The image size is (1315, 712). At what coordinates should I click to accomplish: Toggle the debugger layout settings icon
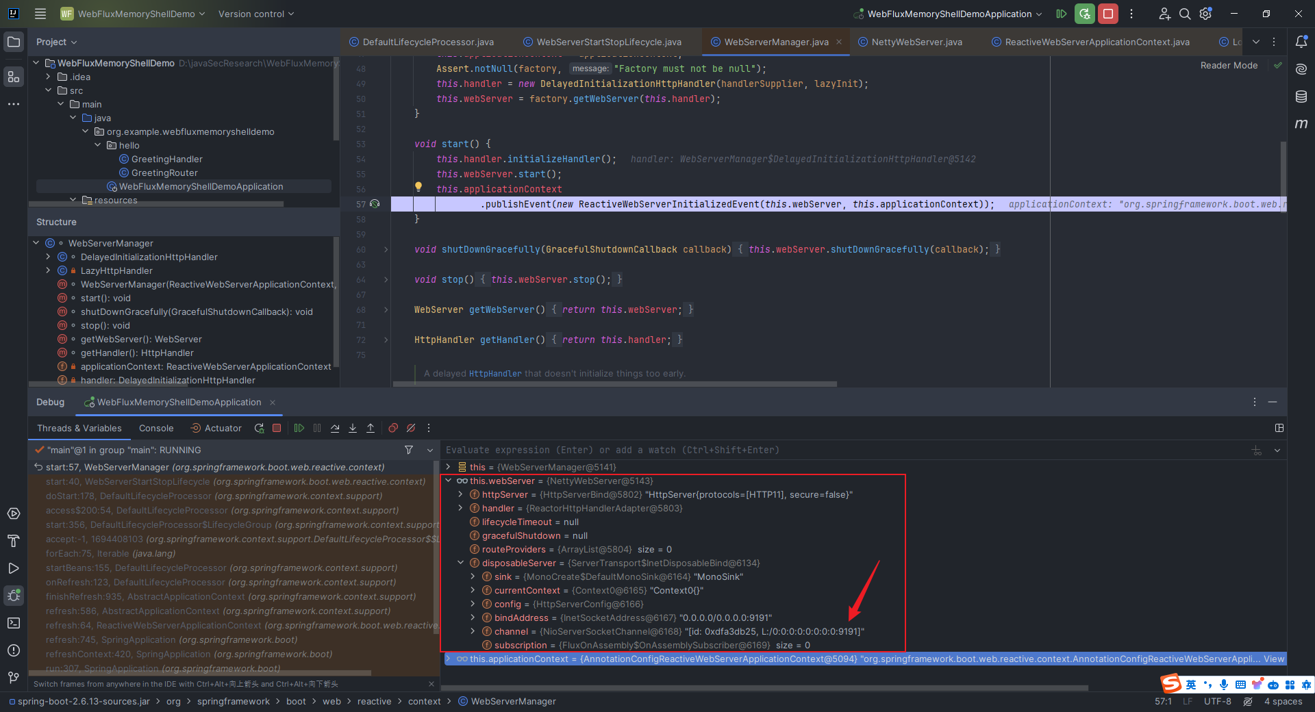coord(1279,428)
